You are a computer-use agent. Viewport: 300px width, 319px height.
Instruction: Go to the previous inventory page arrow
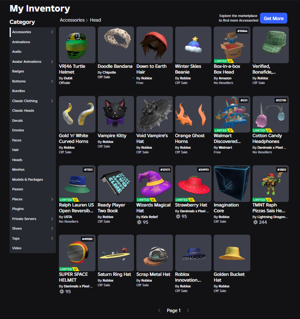click(159, 311)
